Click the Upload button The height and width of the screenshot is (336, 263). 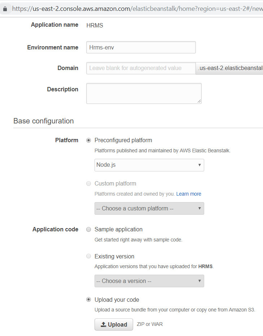114,324
